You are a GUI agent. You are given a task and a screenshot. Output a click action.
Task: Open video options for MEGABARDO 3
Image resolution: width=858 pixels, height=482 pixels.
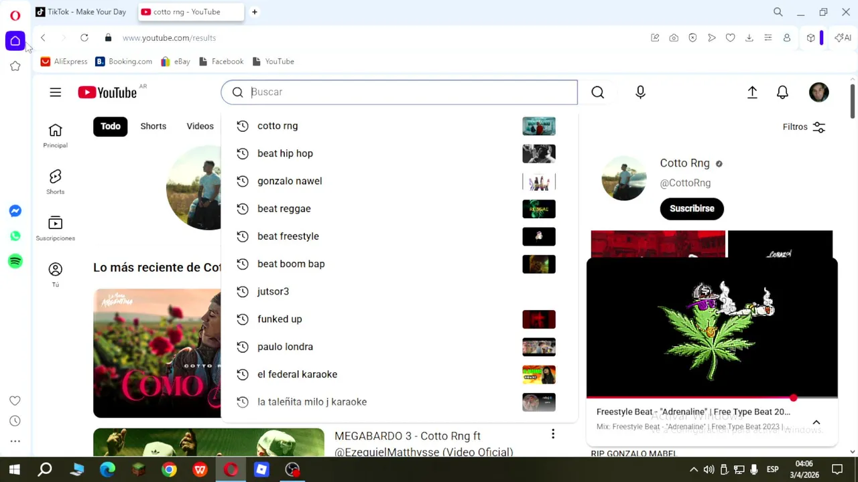pyautogui.click(x=553, y=434)
